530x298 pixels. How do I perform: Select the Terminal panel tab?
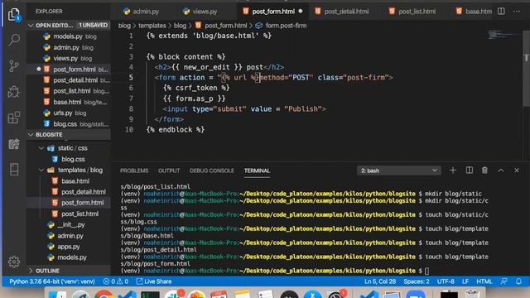(257, 171)
